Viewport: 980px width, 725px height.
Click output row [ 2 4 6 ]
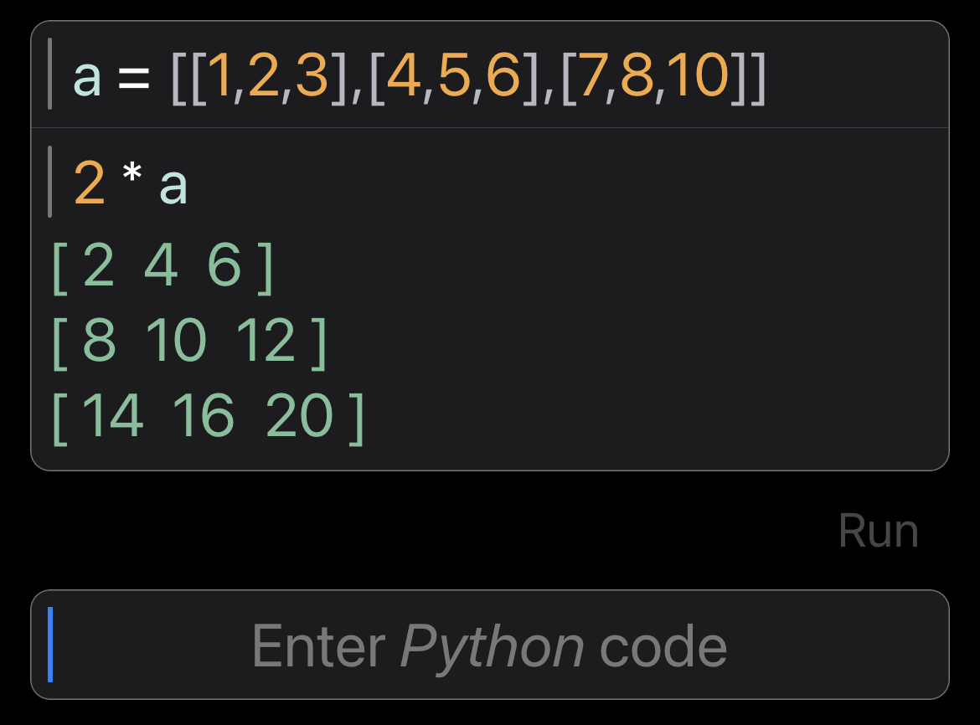[x=162, y=267]
